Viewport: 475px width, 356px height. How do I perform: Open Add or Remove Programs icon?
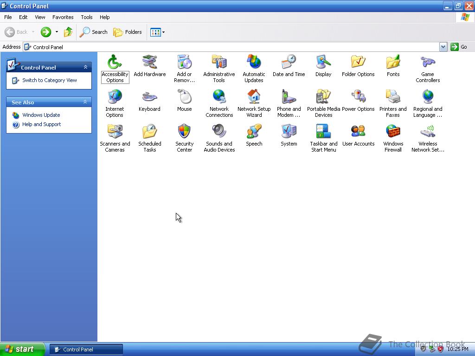tap(184, 62)
